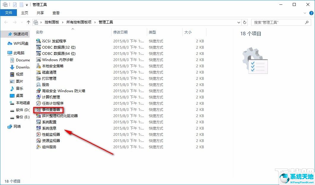Click the Windows 内存诊断 icon
The height and width of the screenshot is (185, 315).
pyautogui.click(x=38, y=60)
